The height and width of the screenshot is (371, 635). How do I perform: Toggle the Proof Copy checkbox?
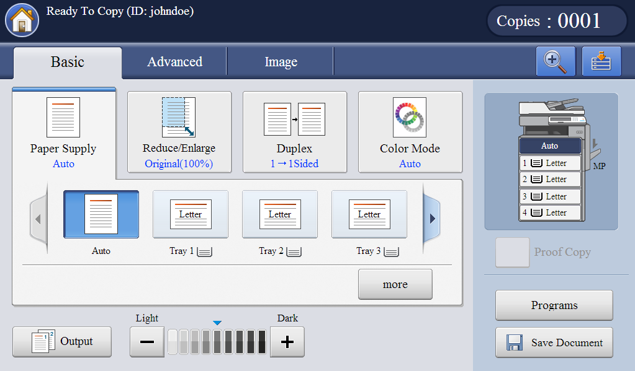click(x=512, y=252)
